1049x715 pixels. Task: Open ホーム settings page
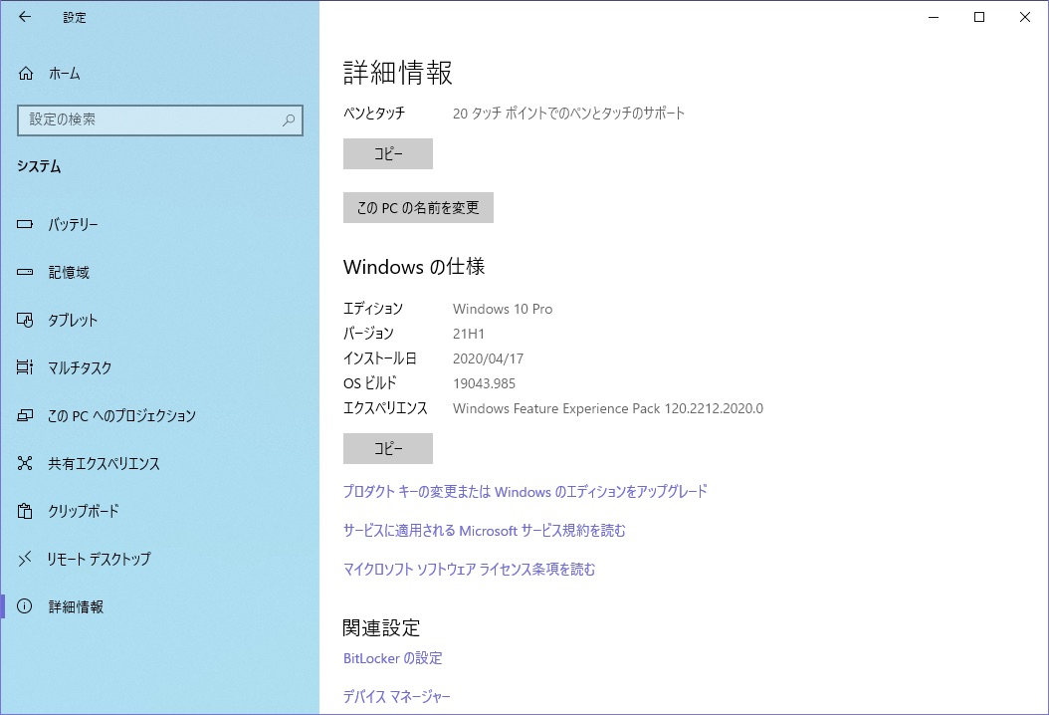65,74
